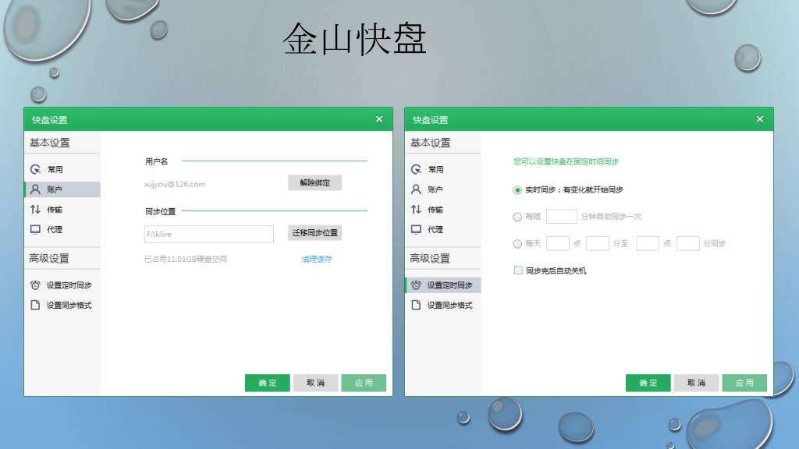This screenshot has height=449, width=799.
Task: Click 传输 arrows icon in left window
Action: 35,209
